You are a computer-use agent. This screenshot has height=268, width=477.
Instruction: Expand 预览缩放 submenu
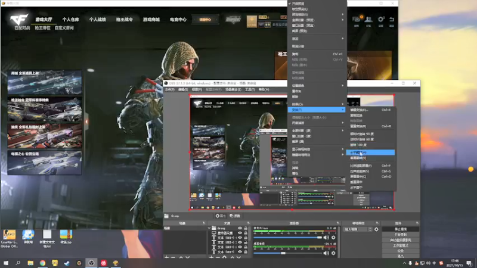[x=317, y=14]
